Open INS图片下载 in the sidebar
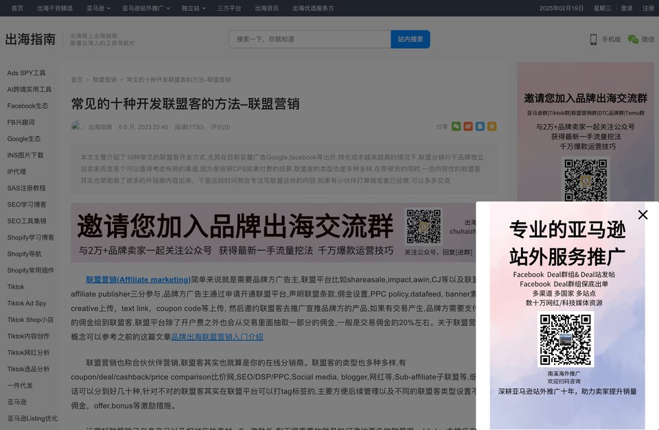This screenshot has height=430, width=659. click(25, 155)
